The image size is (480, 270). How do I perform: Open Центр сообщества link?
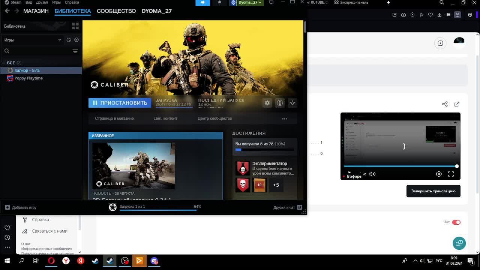(x=214, y=118)
